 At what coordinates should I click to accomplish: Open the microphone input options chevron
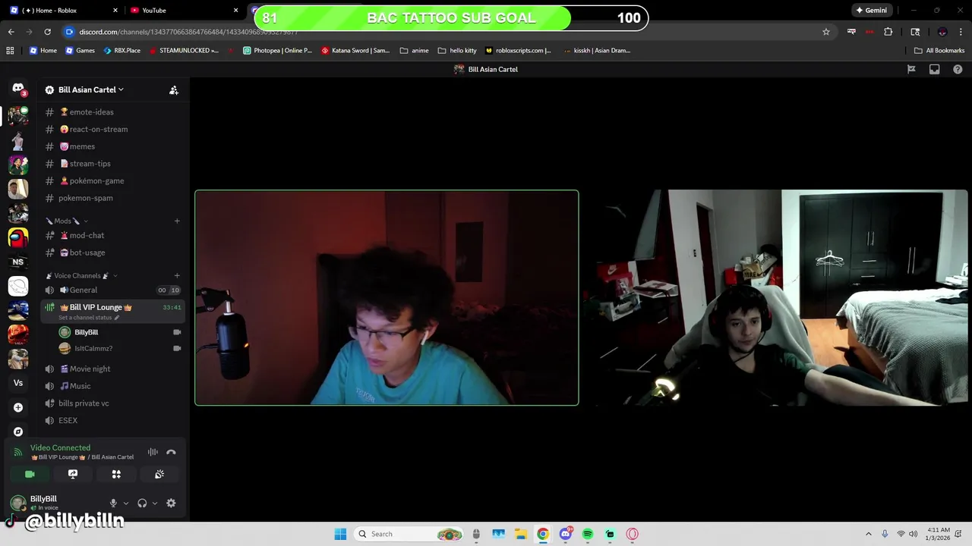pyautogui.click(x=126, y=503)
